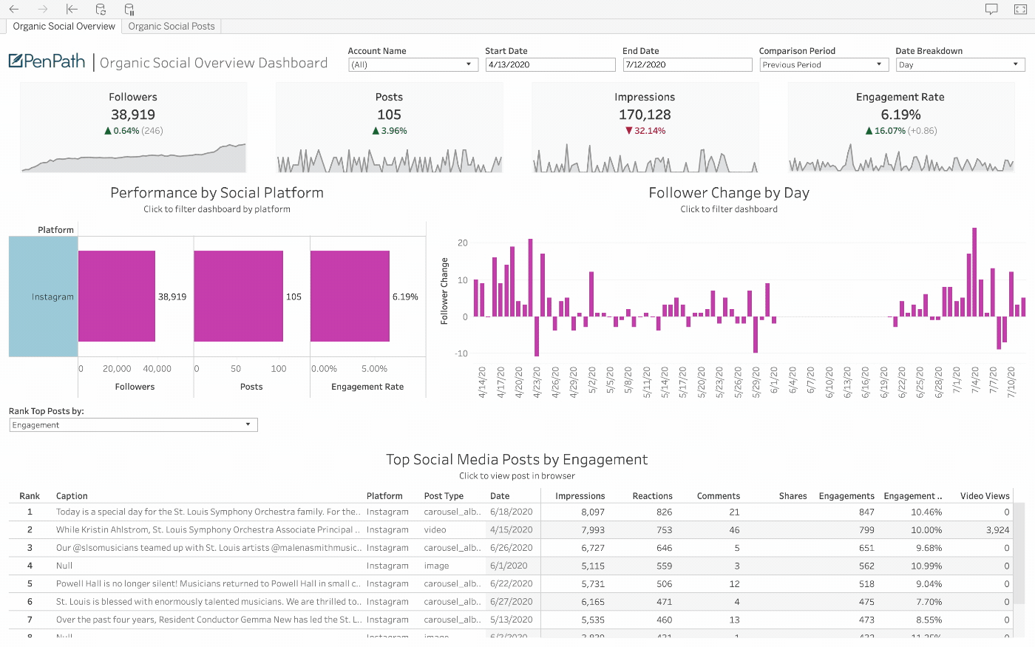This screenshot has height=647, width=1035.
Task: Open post 'St. Louis is blessed' caption
Action: pyautogui.click(x=208, y=602)
